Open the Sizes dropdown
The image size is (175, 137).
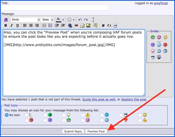click(47, 20)
